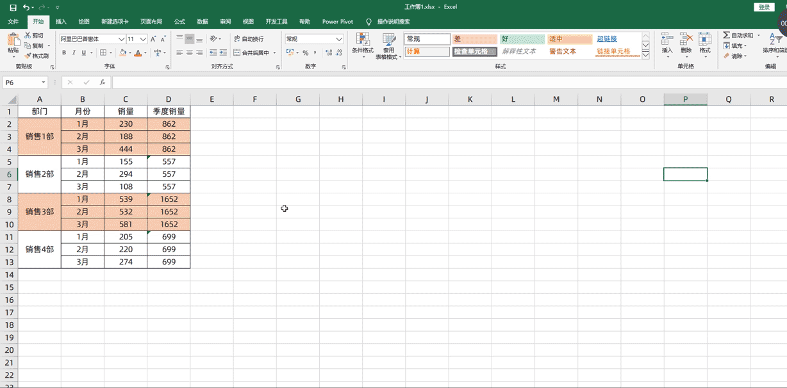This screenshot has height=388, width=787.
Task: Click the Copy (复制) icon
Action: click(28, 45)
